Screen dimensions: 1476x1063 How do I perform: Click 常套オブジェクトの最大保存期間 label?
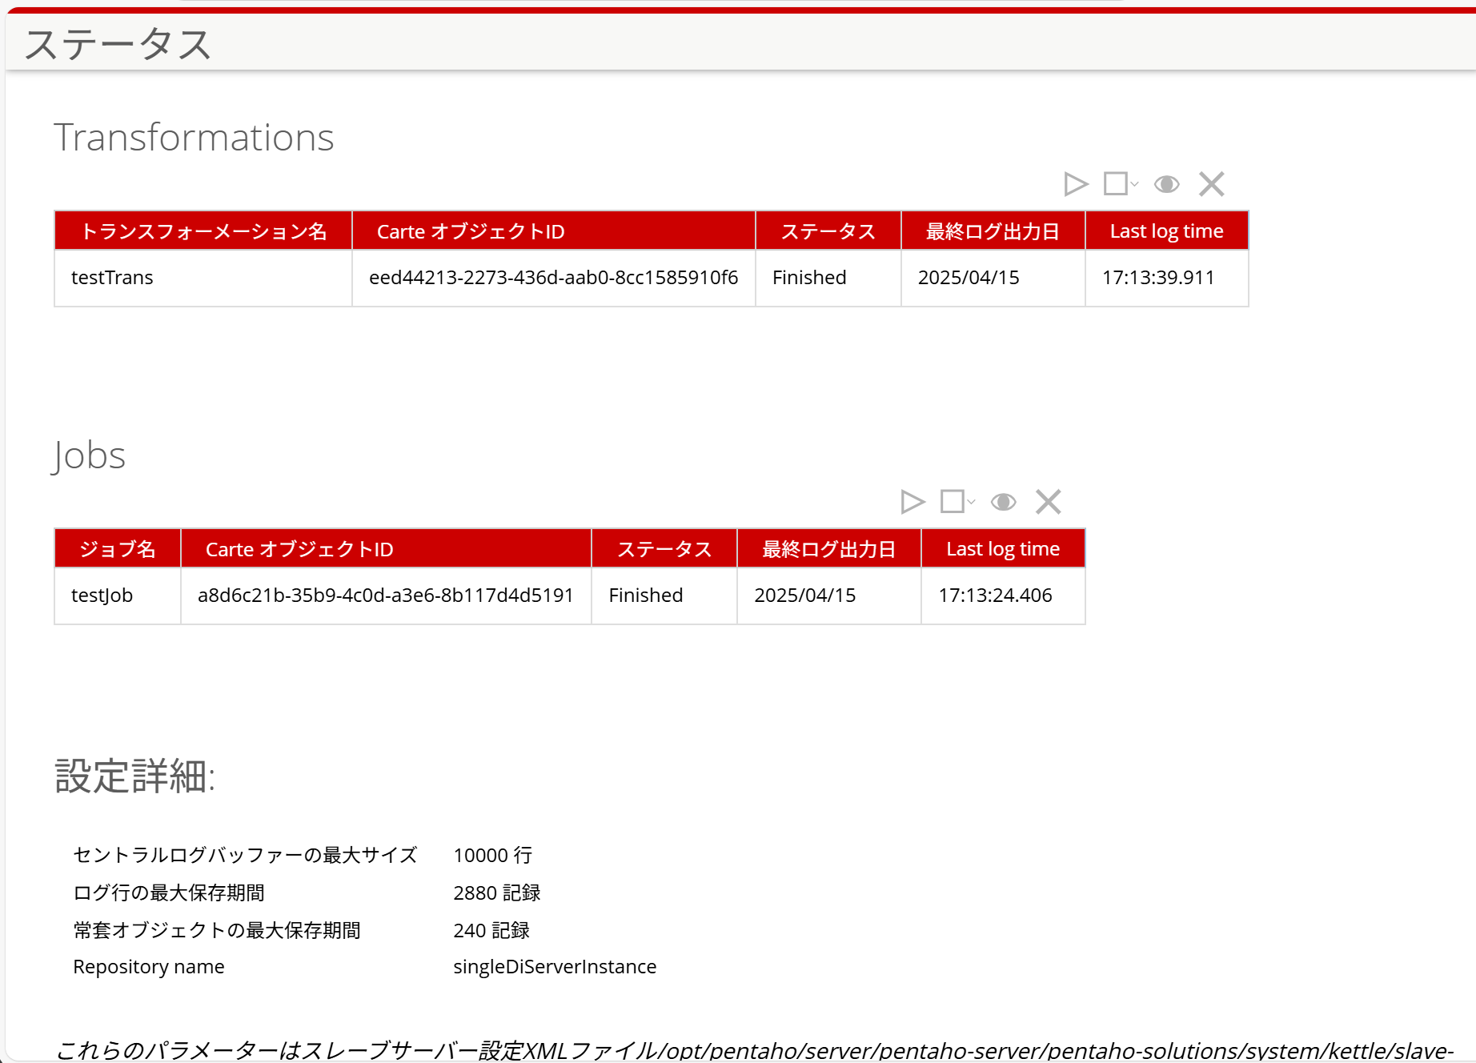pos(217,930)
